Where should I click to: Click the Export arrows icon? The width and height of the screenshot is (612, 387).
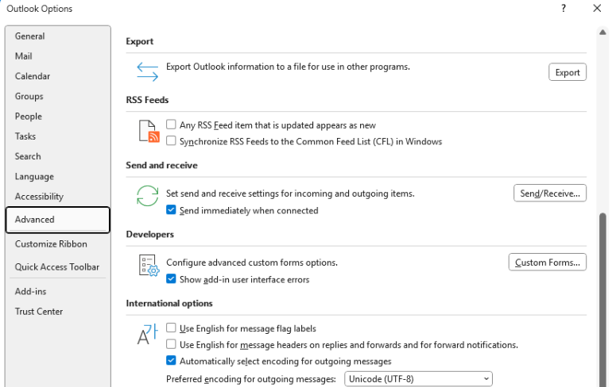click(147, 71)
